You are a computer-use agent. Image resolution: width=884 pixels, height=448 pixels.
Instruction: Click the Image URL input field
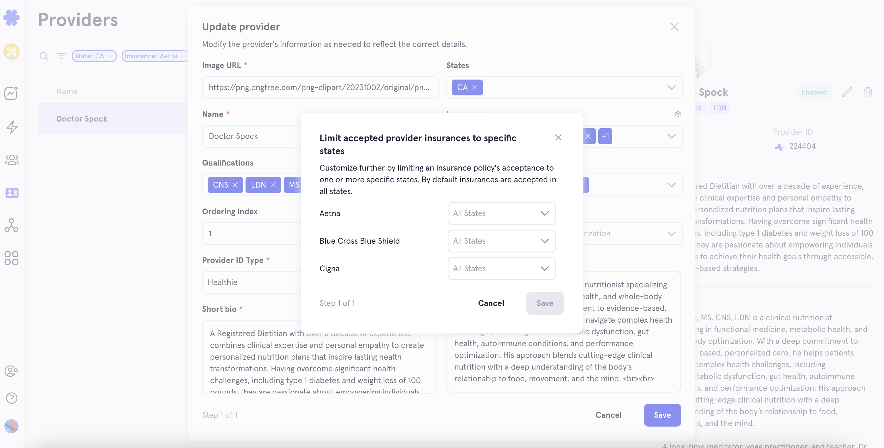pyautogui.click(x=320, y=87)
